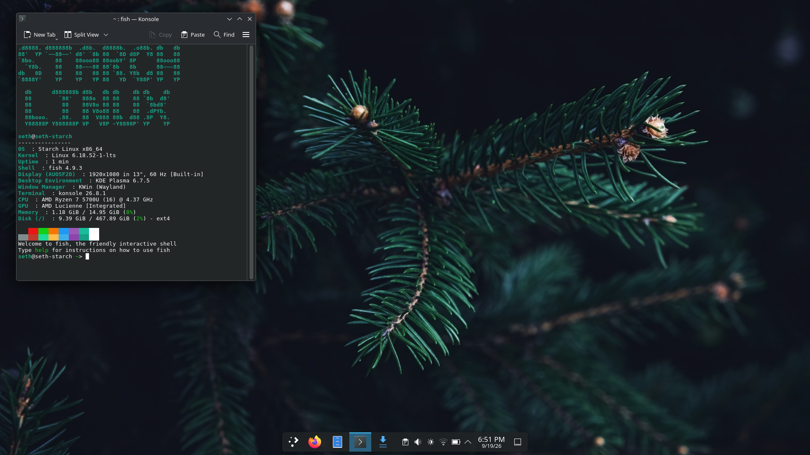Expand hidden system tray icons arrow
Image resolution: width=810 pixels, height=455 pixels.
(x=468, y=442)
